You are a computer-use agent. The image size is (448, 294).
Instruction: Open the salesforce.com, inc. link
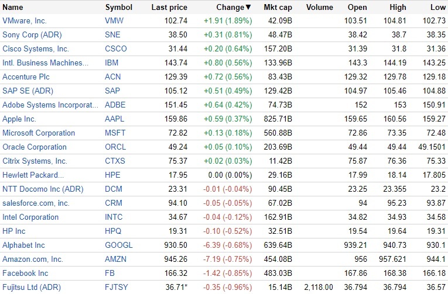[36, 203]
